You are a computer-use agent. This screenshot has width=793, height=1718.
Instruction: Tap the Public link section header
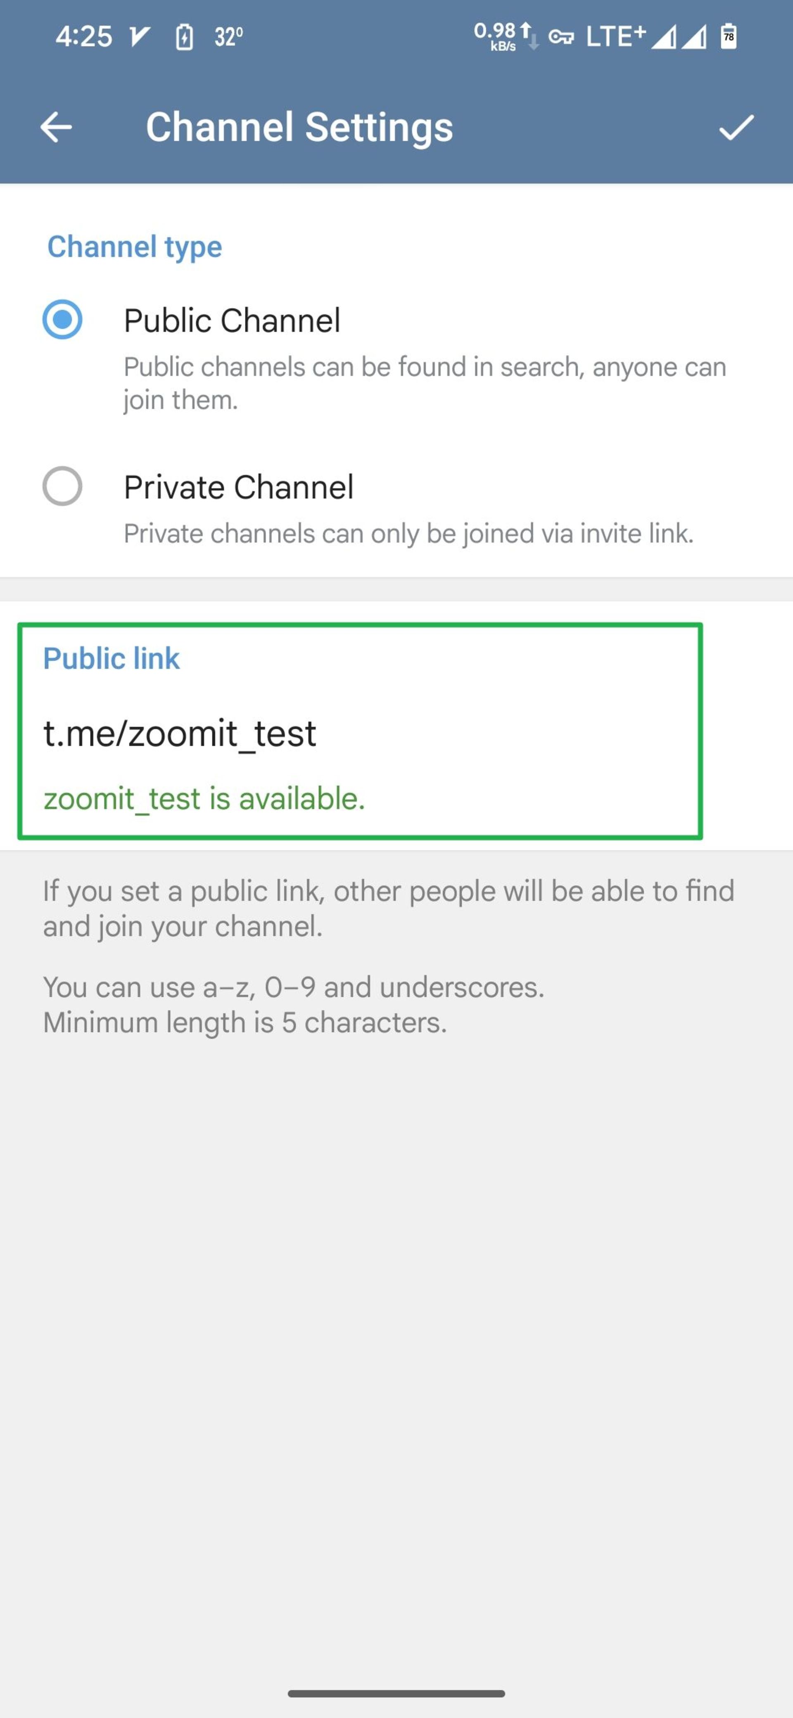(112, 658)
